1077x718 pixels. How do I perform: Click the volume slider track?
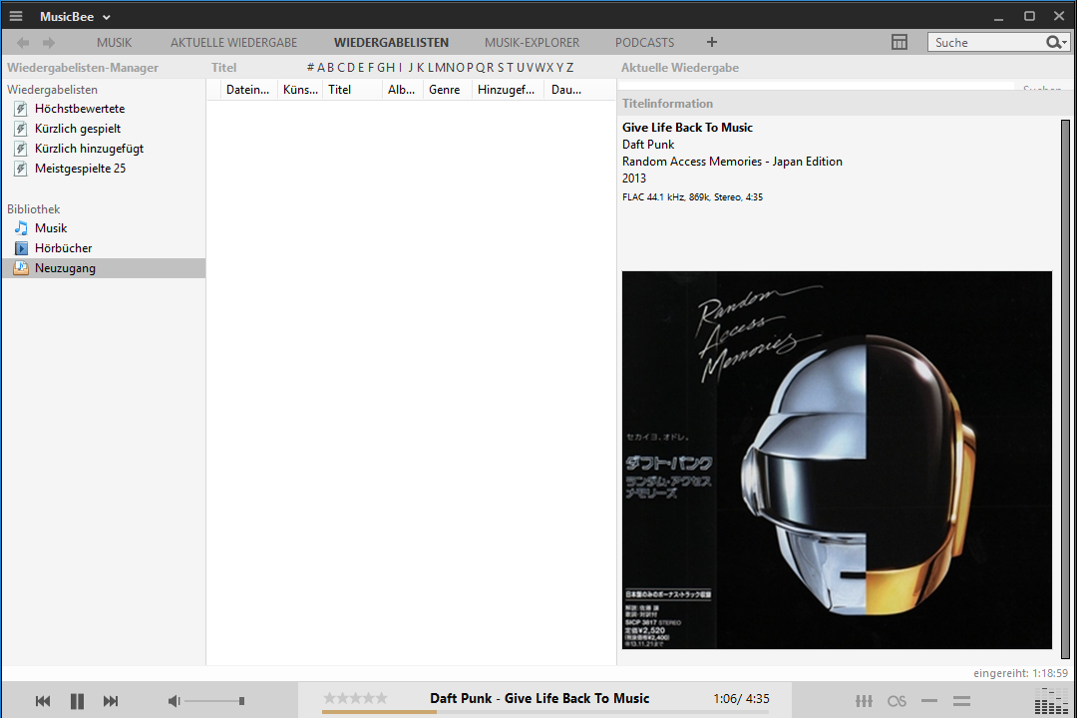[214, 701]
